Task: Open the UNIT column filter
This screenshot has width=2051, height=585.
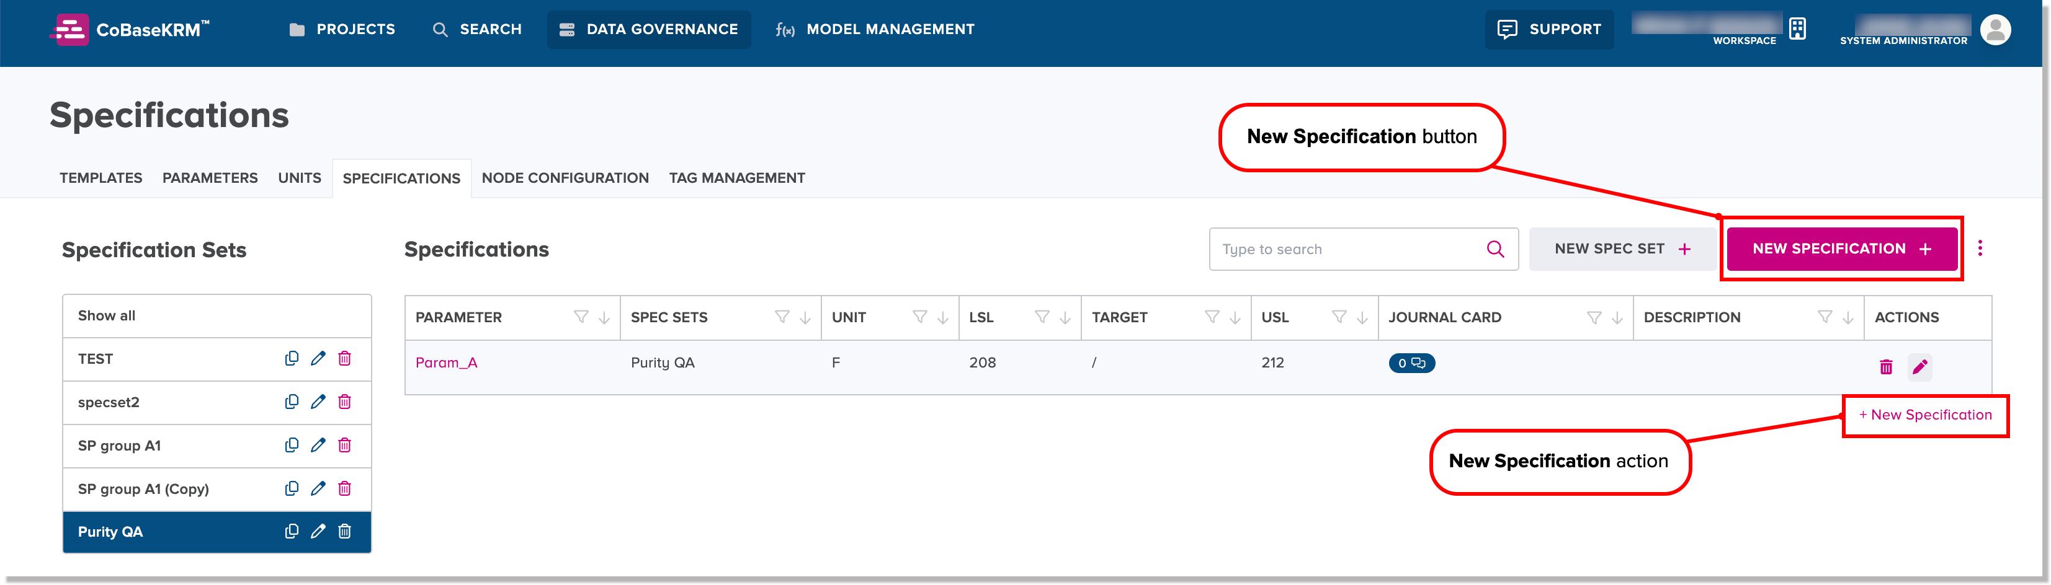Action: click(919, 317)
